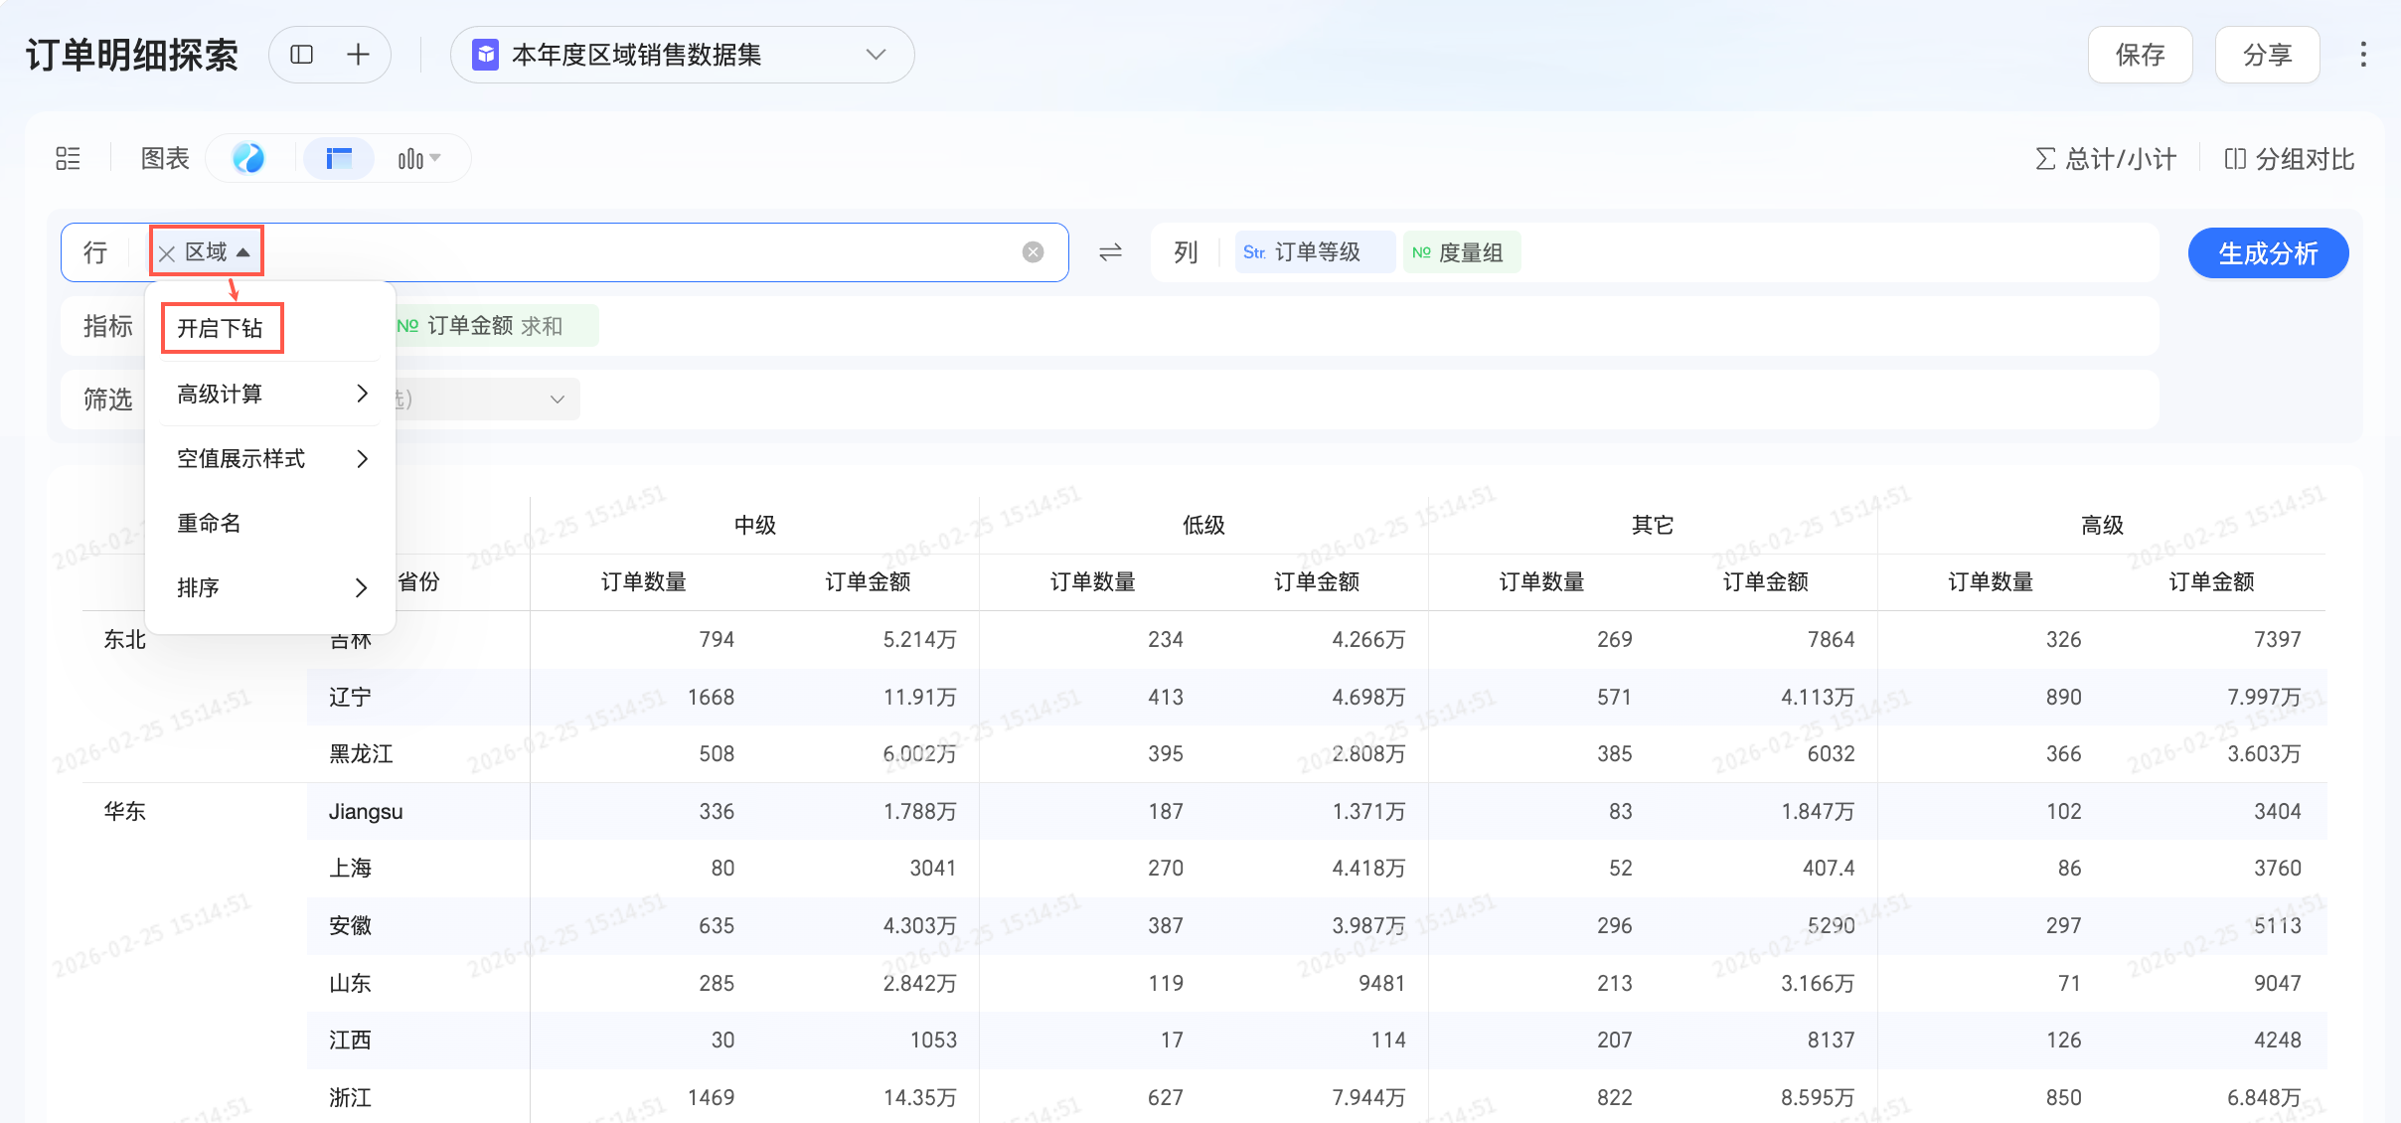
Task: Select the colorful smart chart icon
Action: coord(248,159)
